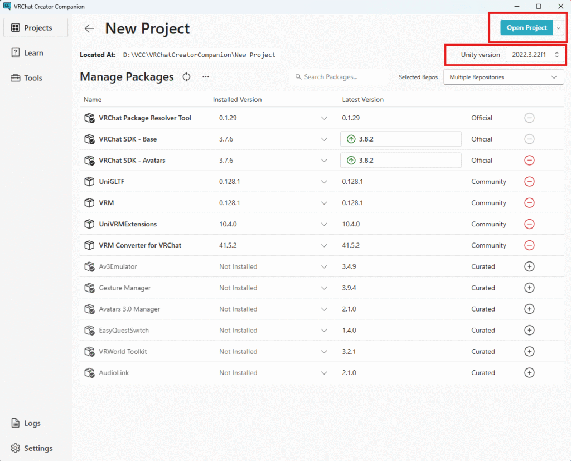571x461 pixels.
Task: Add the VRWorld Toolkit package
Action: (529, 351)
